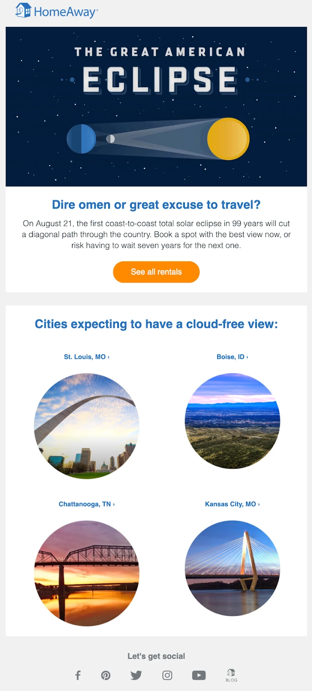
Task: Click the Boise landscape photo
Action: (232, 421)
